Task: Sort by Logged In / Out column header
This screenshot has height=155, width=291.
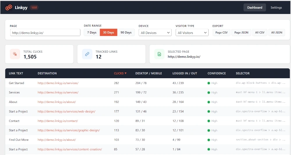Action: (x=185, y=73)
